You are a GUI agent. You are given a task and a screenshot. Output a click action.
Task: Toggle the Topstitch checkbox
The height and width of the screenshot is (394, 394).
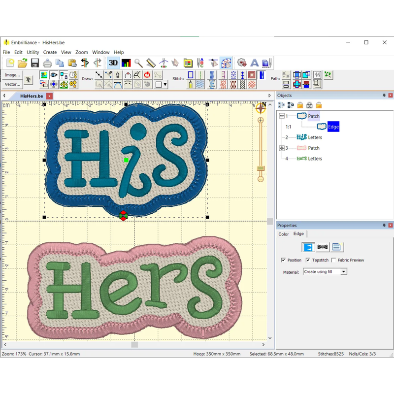(308, 260)
